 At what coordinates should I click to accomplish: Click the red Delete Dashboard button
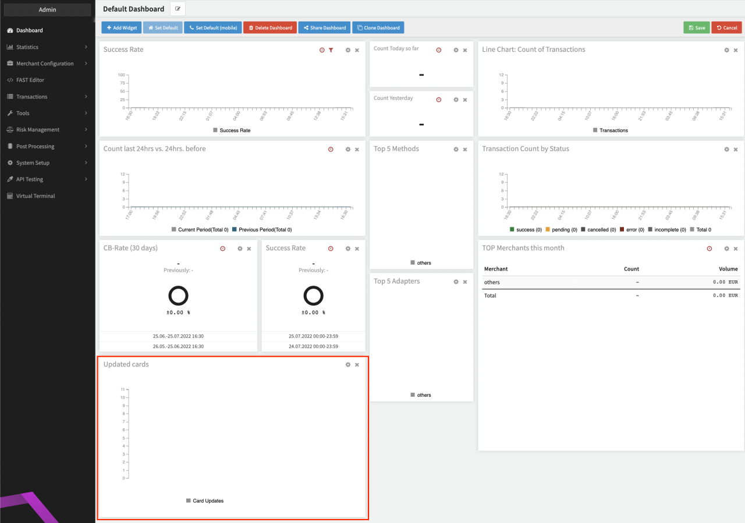click(270, 28)
